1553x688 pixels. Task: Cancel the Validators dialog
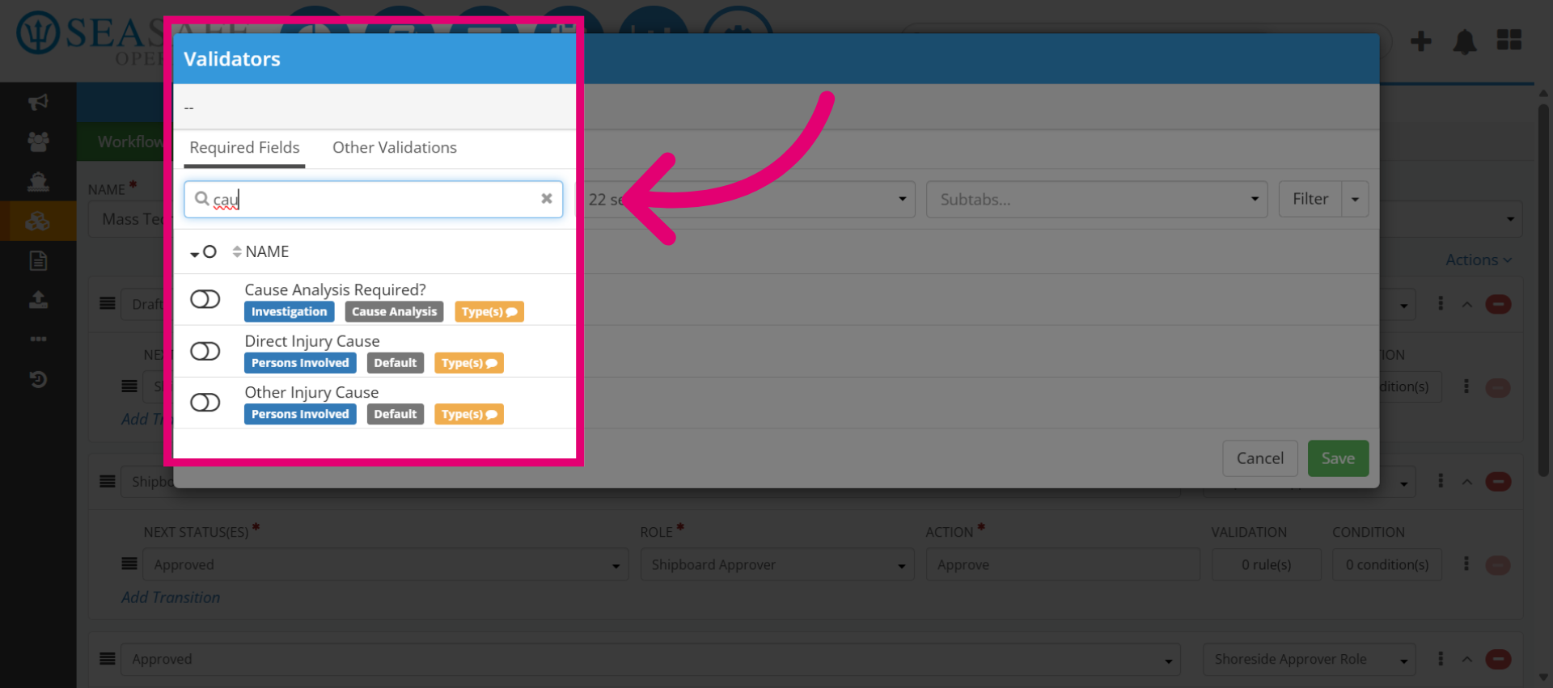[x=1259, y=458]
